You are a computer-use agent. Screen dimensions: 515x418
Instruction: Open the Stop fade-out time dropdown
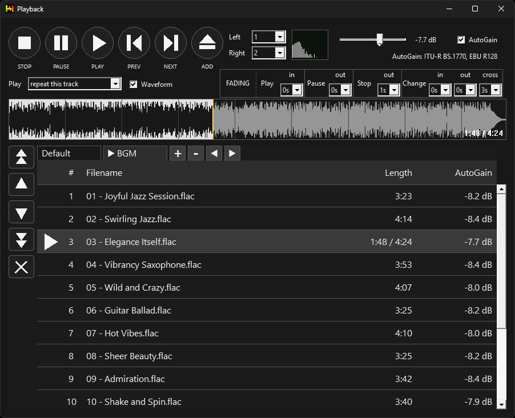(389, 90)
